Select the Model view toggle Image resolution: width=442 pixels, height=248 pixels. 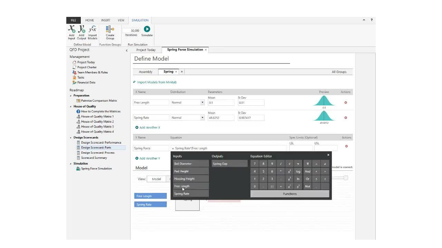click(156, 179)
